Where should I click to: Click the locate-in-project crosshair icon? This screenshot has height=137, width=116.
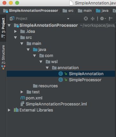86,18
